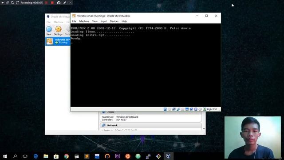Click the Windows DirectSound host driver text
Image resolution: width=284 pixels, height=160 pixels.
(127, 117)
